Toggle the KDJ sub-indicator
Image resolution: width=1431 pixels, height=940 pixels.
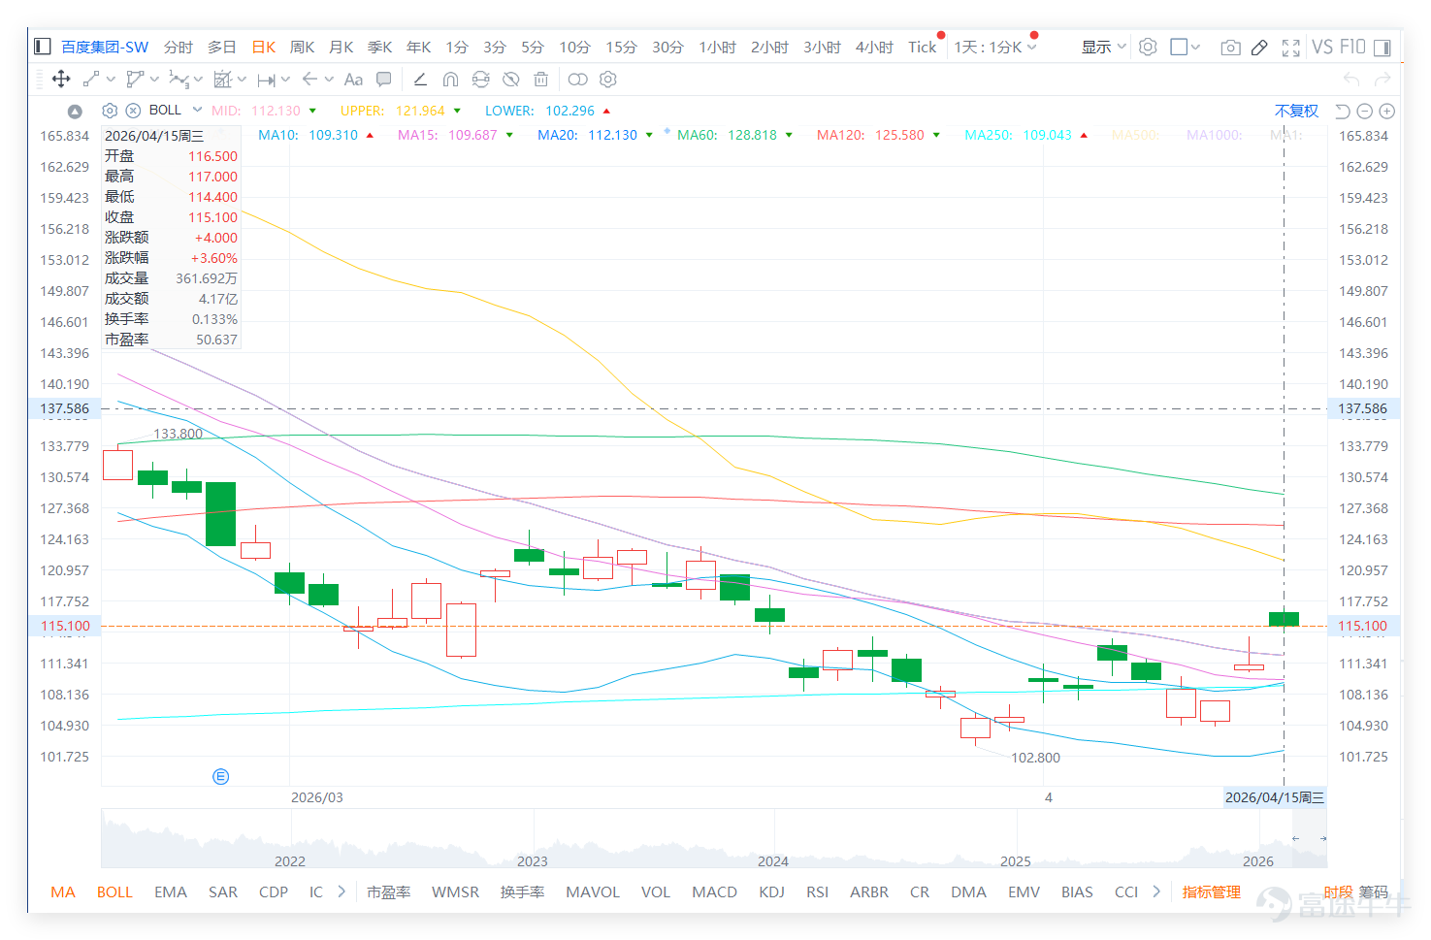(x=771, y=891)
